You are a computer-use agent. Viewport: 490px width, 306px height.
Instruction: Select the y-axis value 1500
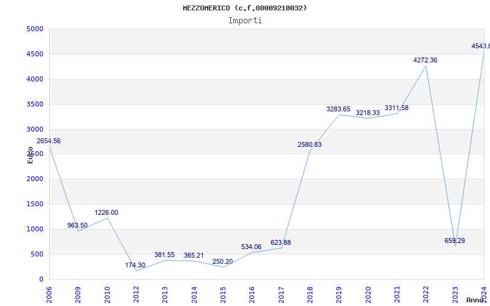pos(35,204)
